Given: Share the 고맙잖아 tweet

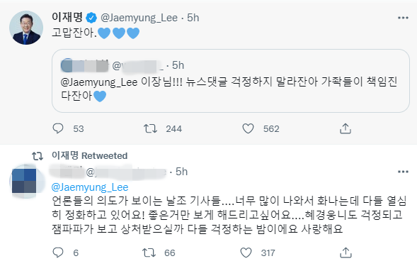Looking at the screenshot, I should [x=345, y=128].
